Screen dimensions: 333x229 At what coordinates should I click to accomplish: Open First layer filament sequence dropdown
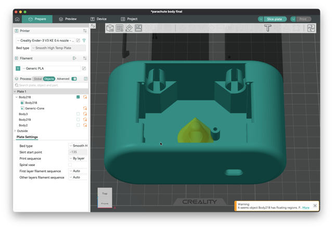click(x=78, y=171)
